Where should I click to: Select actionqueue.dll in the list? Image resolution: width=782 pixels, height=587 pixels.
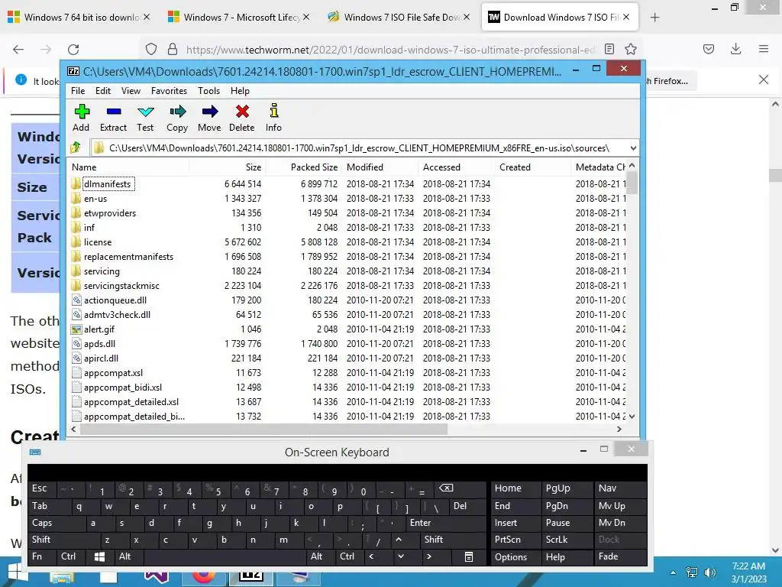[x=115, y=300]
